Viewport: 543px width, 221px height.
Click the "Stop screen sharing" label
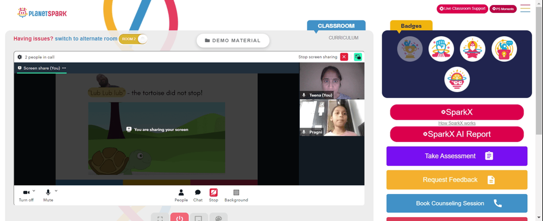(318, 57)
